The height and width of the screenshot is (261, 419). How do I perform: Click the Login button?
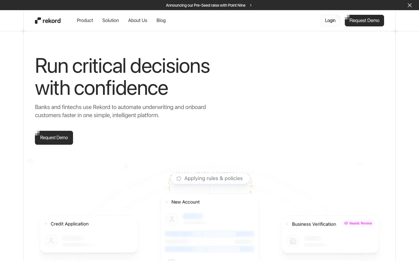330,21
